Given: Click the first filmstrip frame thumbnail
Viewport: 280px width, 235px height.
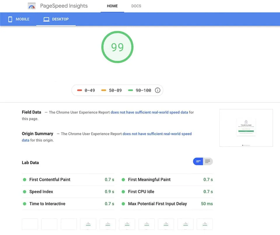Looking at the screenshot, I should pyautogui.click(x=30, y=224).
